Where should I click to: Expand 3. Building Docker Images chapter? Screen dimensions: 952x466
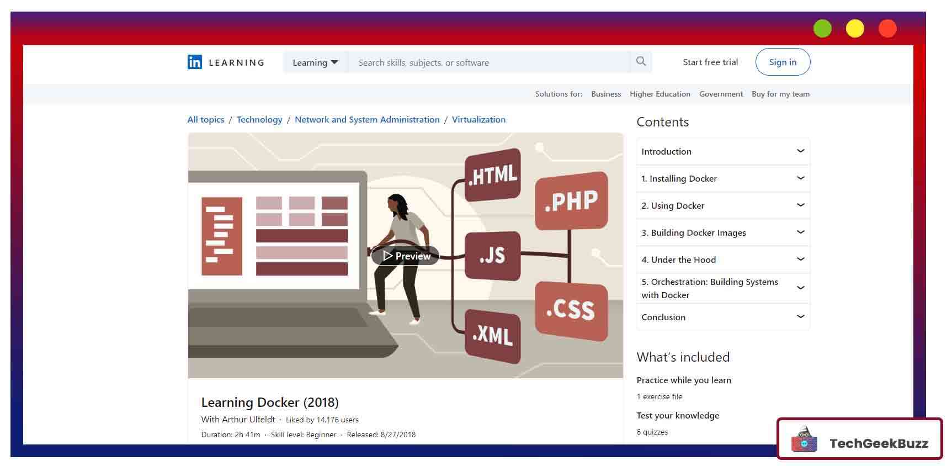pos(800,232)
